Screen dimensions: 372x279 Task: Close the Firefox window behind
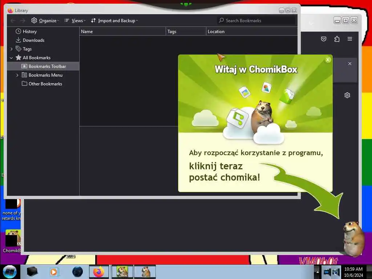354,21
